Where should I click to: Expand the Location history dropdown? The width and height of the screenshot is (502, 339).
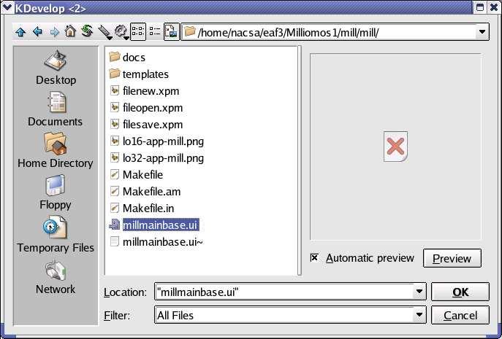tap(419, 292)
